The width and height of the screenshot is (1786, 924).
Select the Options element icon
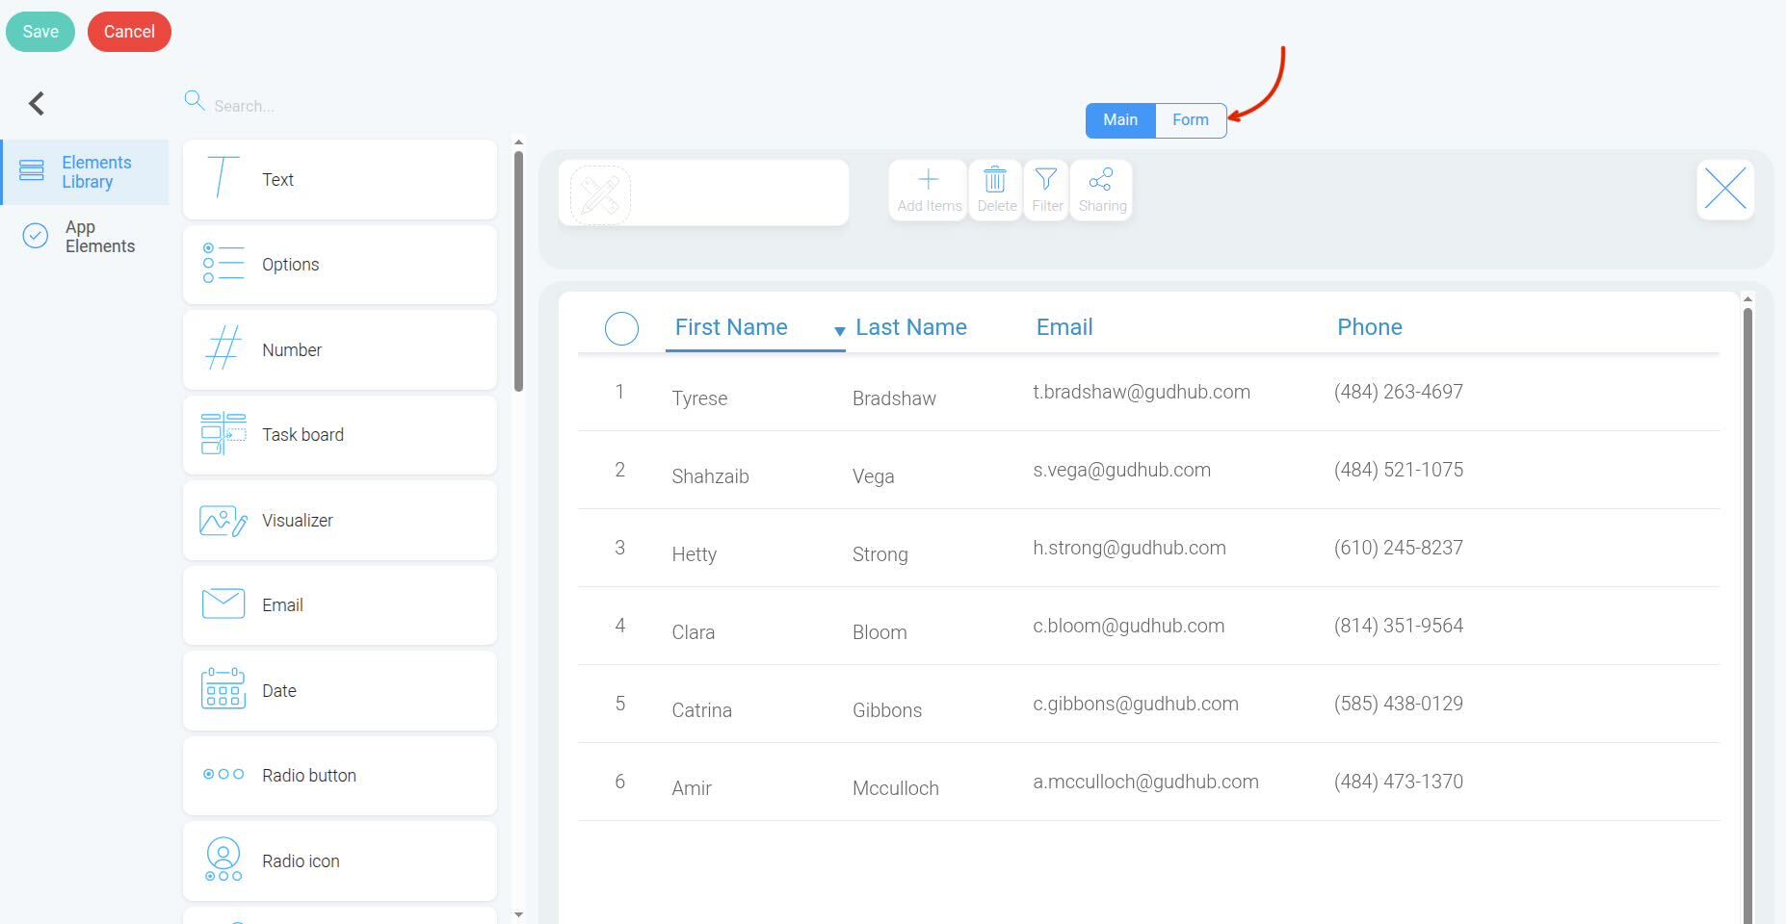223,263
